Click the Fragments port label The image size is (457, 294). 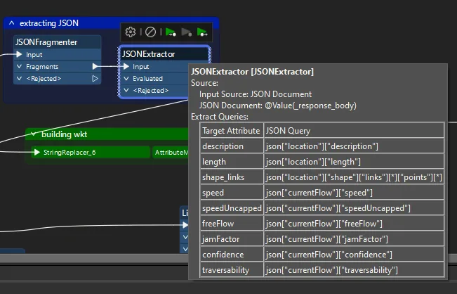coord(42,67)
